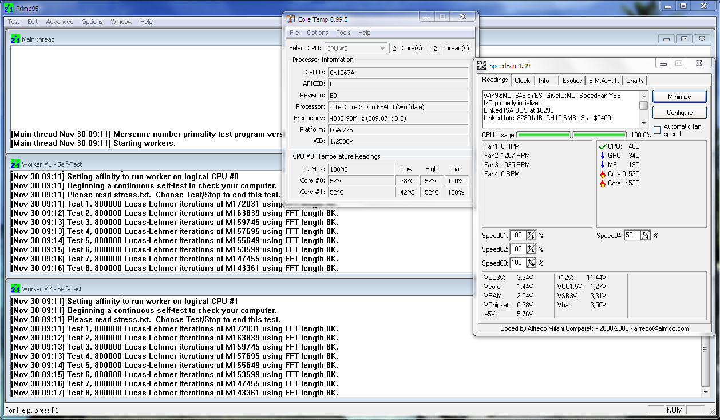Click the Speed03 spinner arrows
The height and width of the screenshot is (420, 720).
pos(531,263)
